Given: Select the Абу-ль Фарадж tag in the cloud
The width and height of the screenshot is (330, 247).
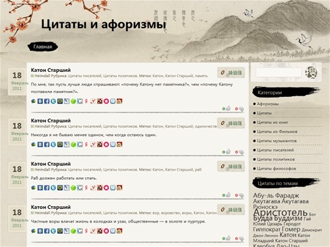Looking at the screenshot, I should point(276,195).
